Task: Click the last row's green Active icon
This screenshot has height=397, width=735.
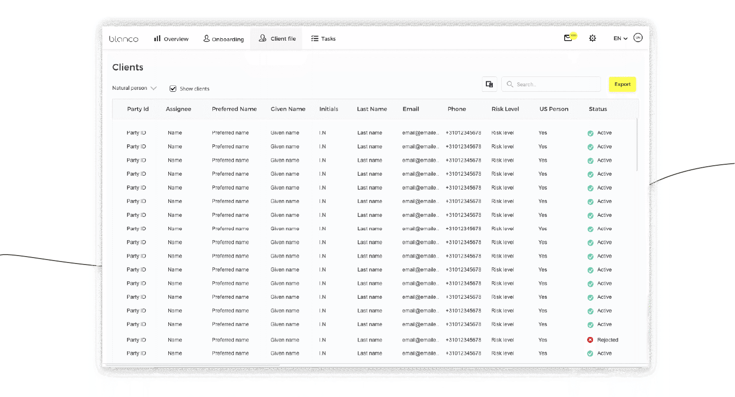Action: (x=590, y=354)
